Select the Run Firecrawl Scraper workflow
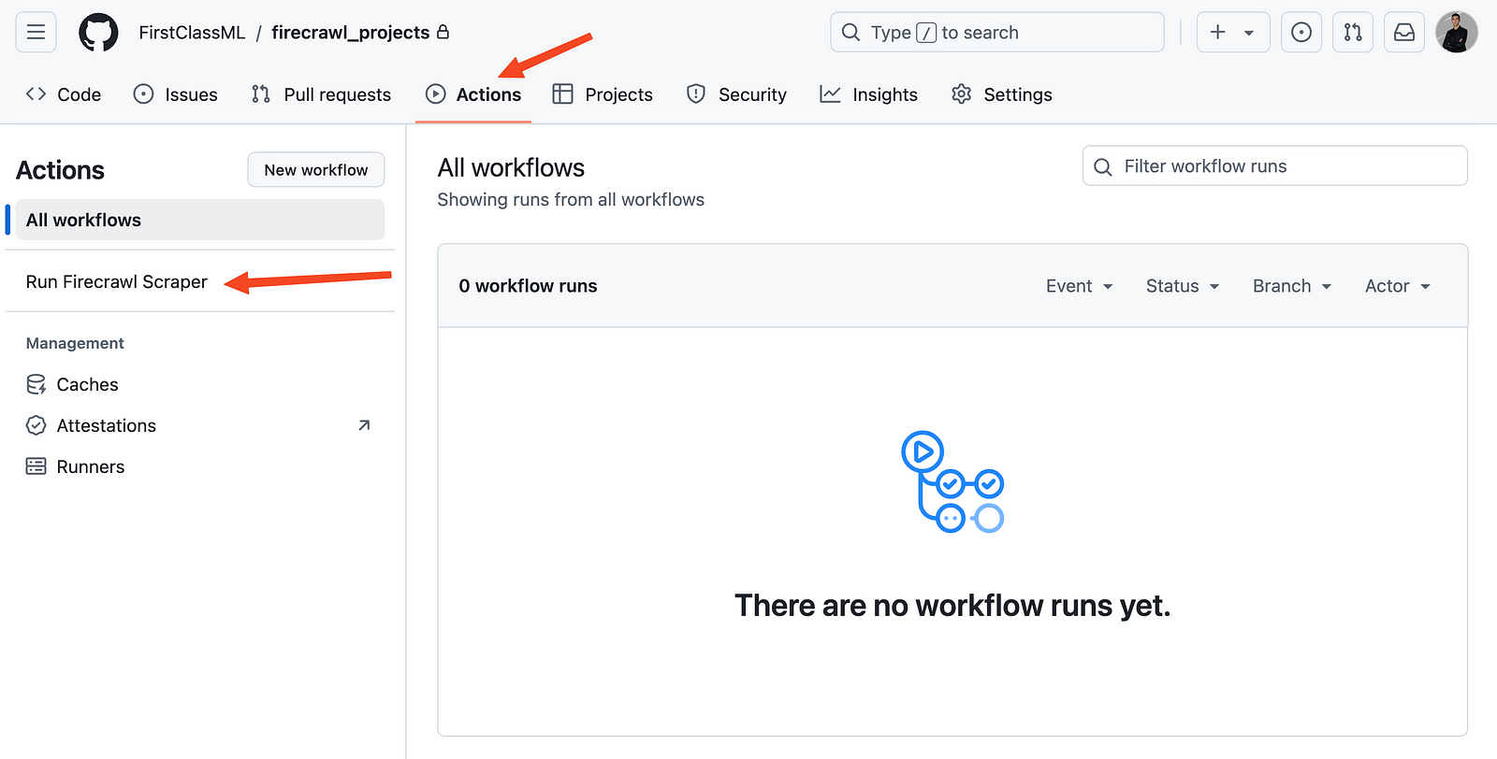The width and height of the screenshot is (1497, 759). point(117,281)
